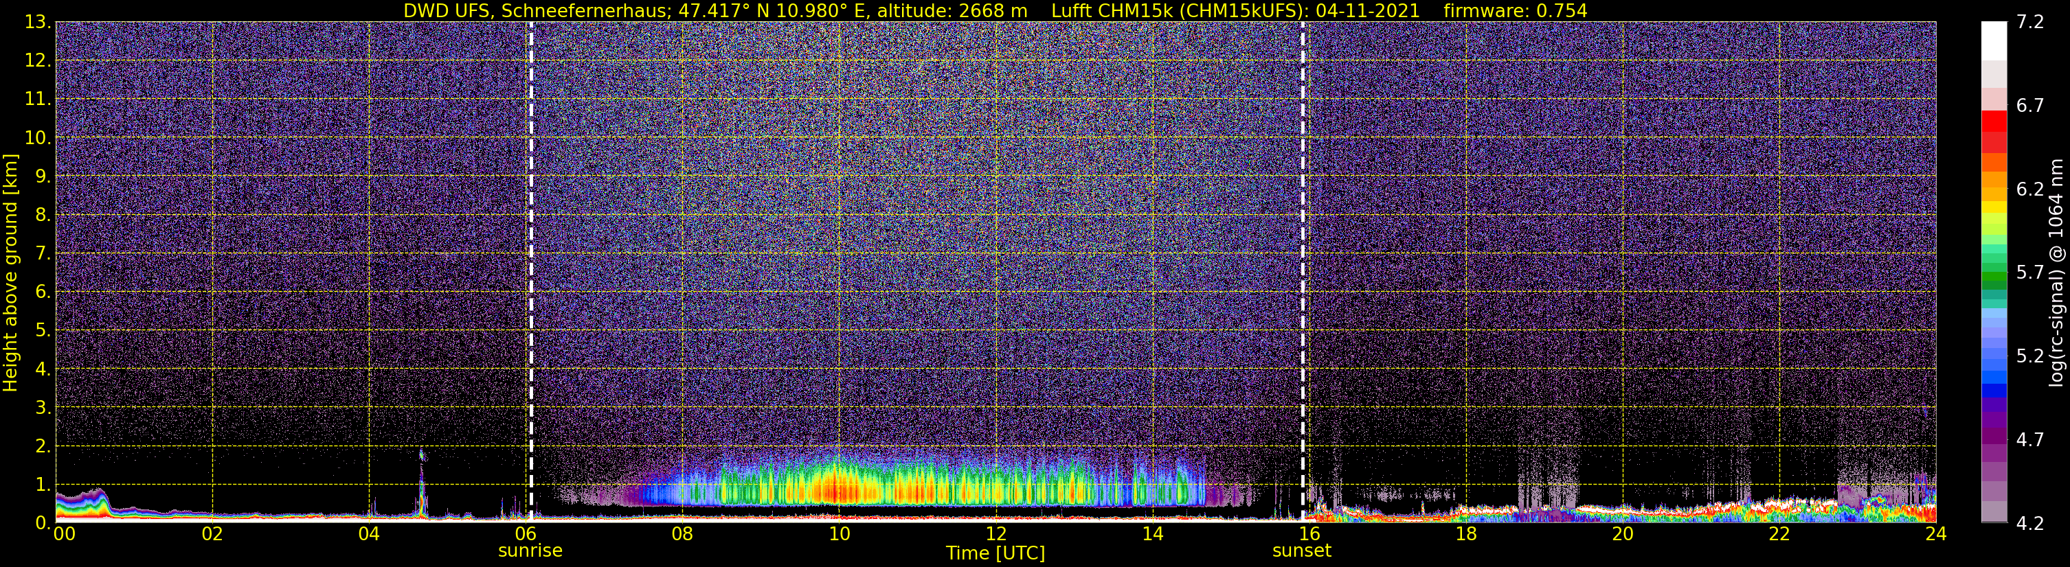Click the time axis tick '22'
Image resolution: width=2070 pixels, height=567 pixels.
coord(1779,534)
